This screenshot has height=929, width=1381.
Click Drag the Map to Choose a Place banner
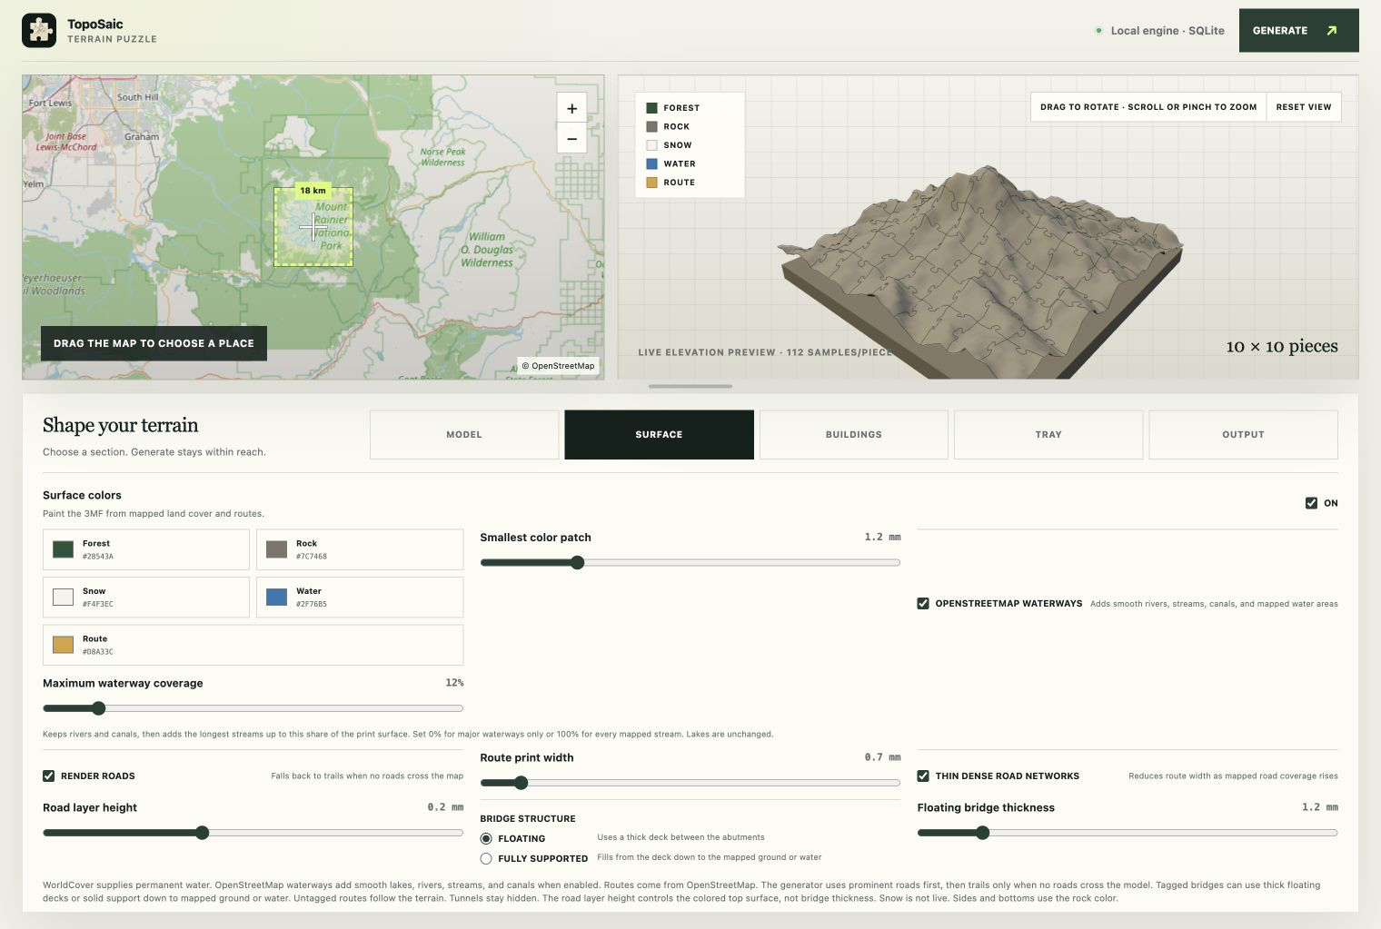point(154,343)
